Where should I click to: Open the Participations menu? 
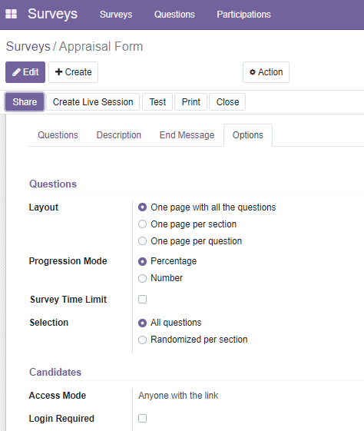[x=243, y=15]
